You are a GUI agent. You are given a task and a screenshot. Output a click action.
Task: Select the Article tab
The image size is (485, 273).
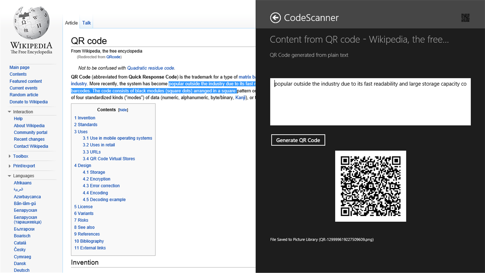(x=71, y=23)
